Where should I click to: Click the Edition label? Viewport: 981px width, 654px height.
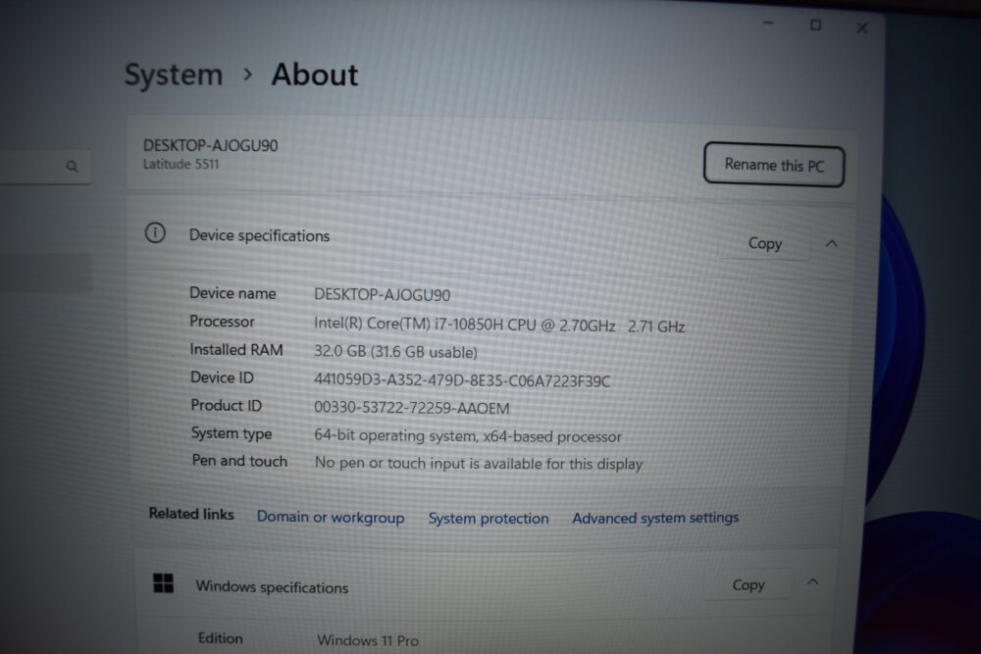click(220, 638)
